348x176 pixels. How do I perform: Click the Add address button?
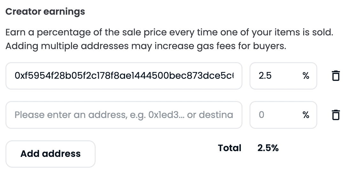coord(51,154)
